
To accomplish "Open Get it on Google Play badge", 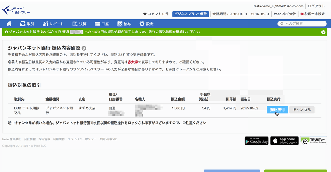I will click(256, 141).
